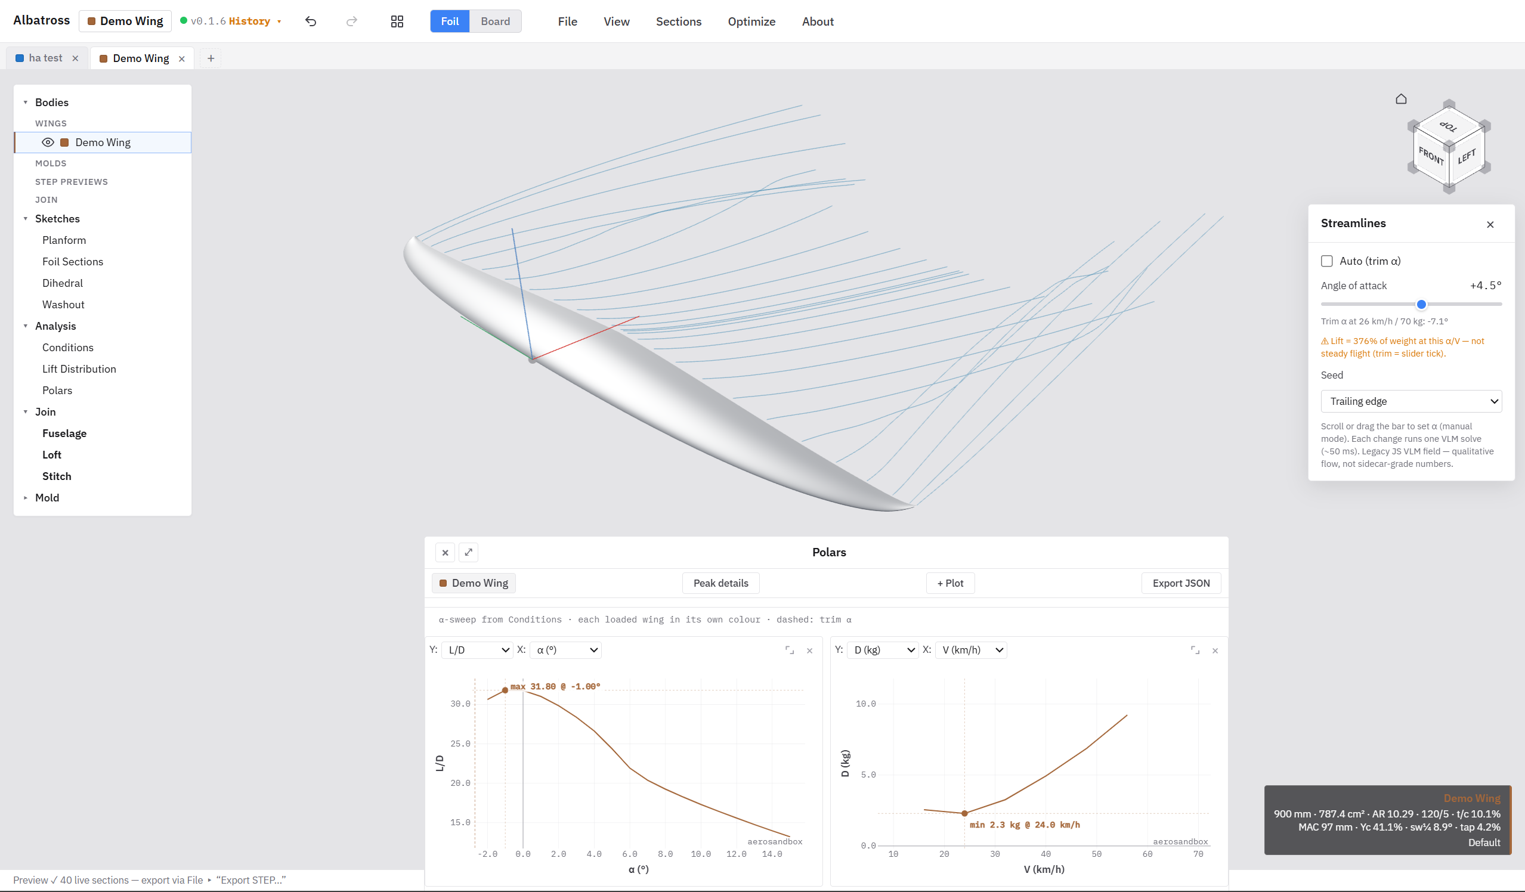The image size is (1525, 892).
Task: Click the + Plot button
Action: click(x=950, y=583)
